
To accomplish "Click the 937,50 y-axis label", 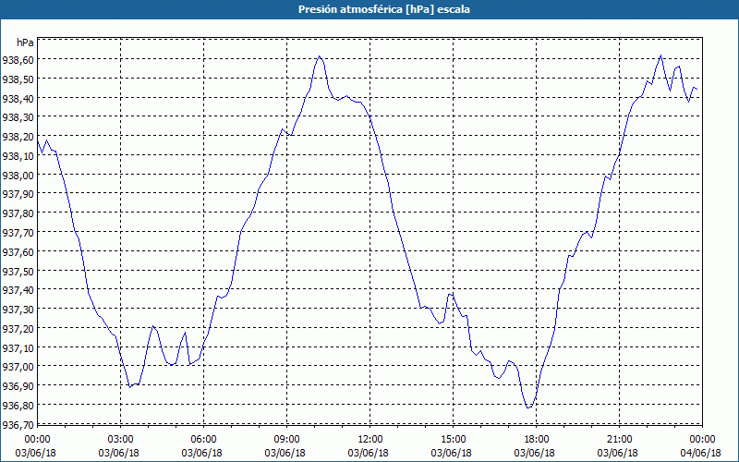I will click(18, 272).
